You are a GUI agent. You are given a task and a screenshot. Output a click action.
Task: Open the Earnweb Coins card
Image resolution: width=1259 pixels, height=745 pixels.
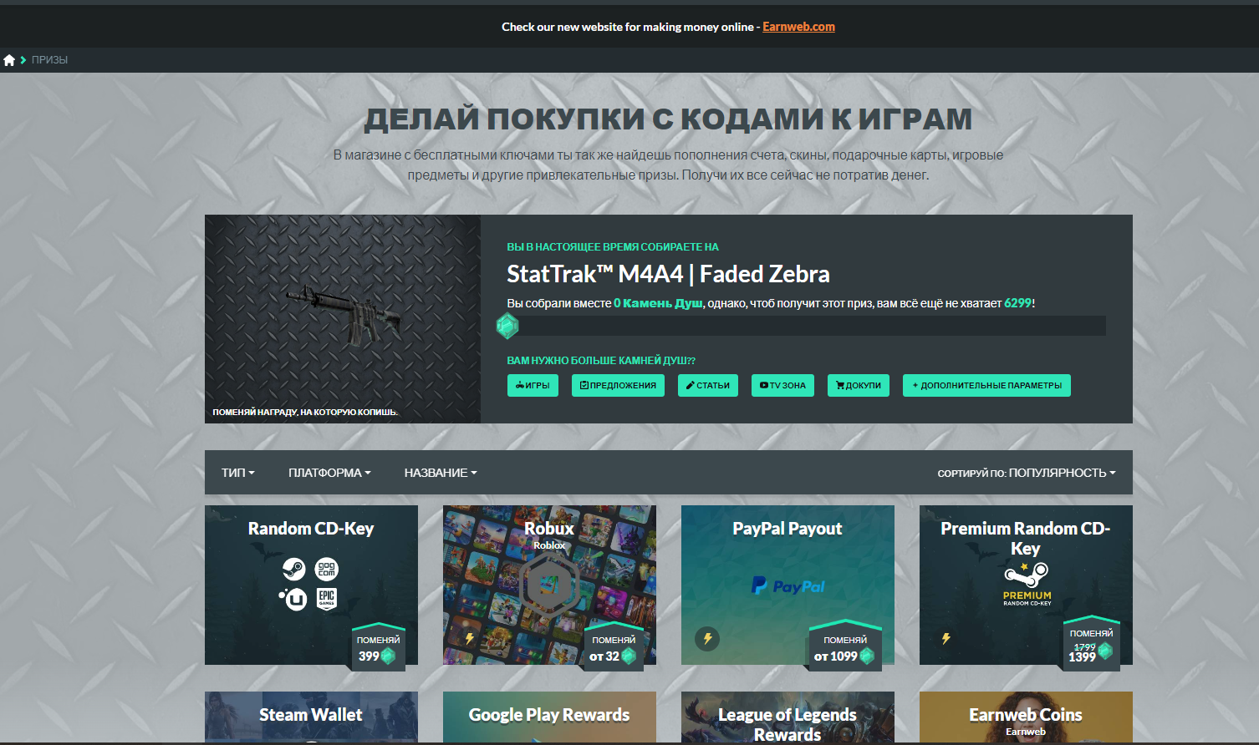tap(1026, 717)
